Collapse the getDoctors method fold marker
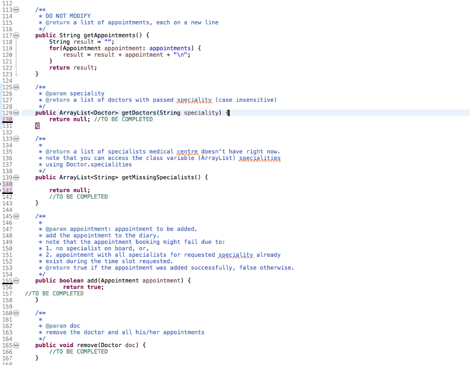 point(16,112)
